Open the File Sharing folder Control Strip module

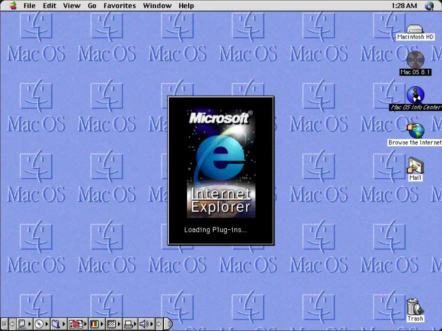click(x=58, y=324)
